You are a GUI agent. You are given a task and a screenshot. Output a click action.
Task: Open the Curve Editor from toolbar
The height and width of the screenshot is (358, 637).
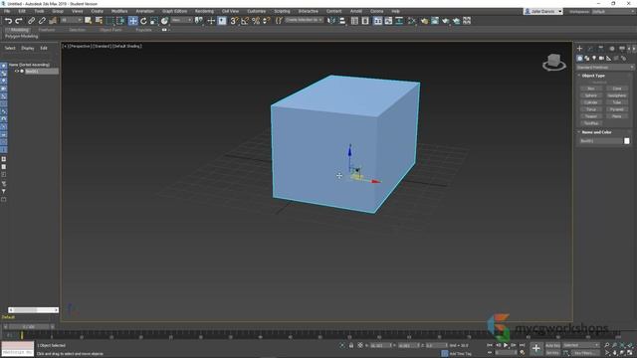click(x=388, y=21)
